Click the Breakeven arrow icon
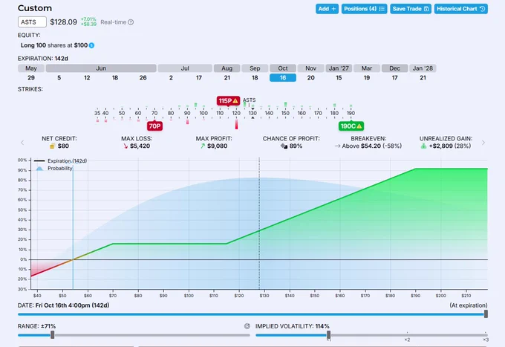The image size is (505, 347). [x=337, y=146]
